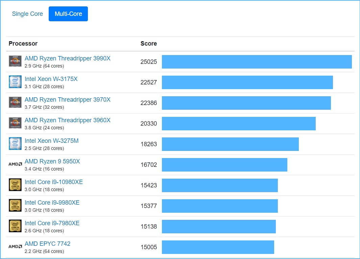Viewport: 360px width, 259px height.
Task: Click the score value 15423
Action: click(148, 185)
